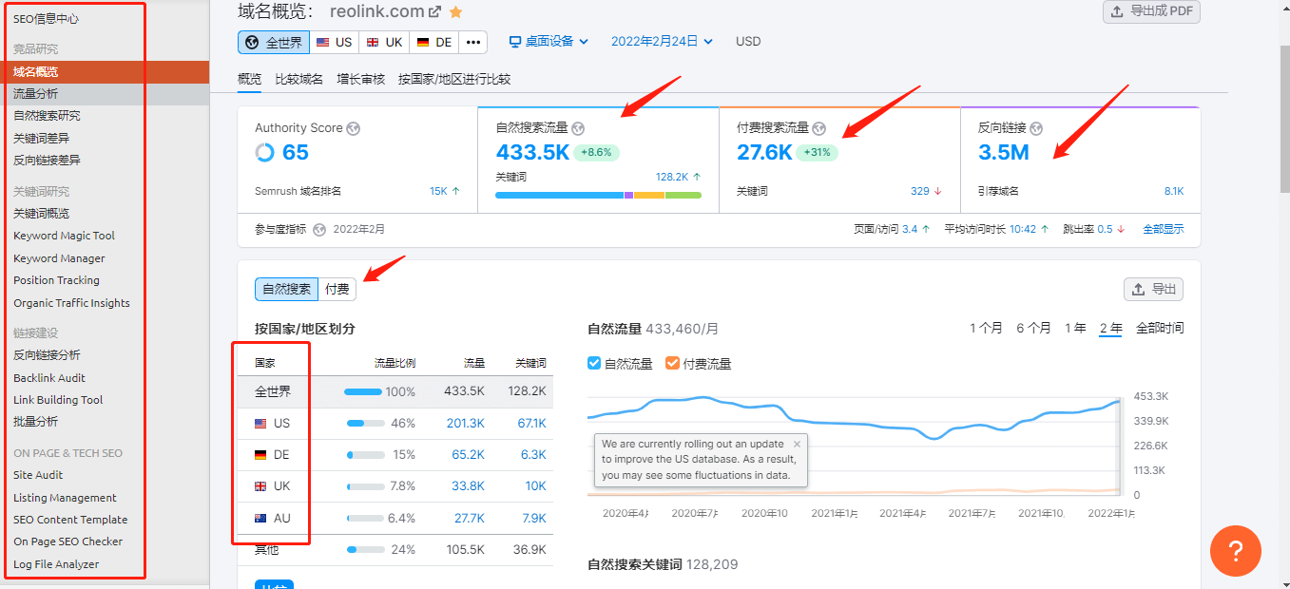Switch to the 概览 tab
1290x589 pixels.
tap(249, 80)
